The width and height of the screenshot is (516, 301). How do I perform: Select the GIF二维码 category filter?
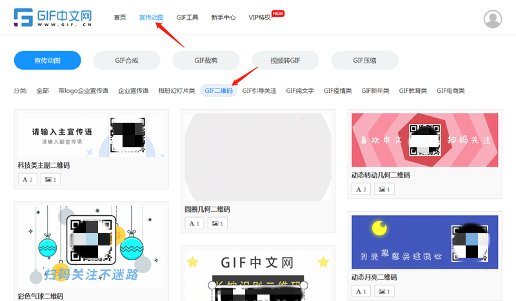coord(219,90)
